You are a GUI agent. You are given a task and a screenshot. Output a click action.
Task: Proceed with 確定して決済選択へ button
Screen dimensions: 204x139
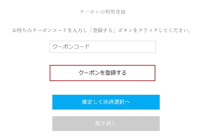pyautogui.click(x=106, y=102)
